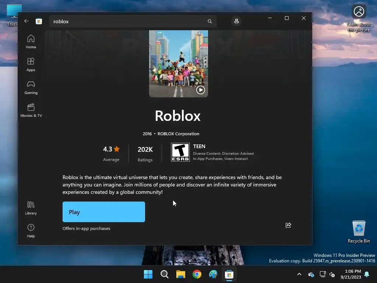Click the search field containing roblox
The height and width of the screenshot is (283, 377).
133,21
